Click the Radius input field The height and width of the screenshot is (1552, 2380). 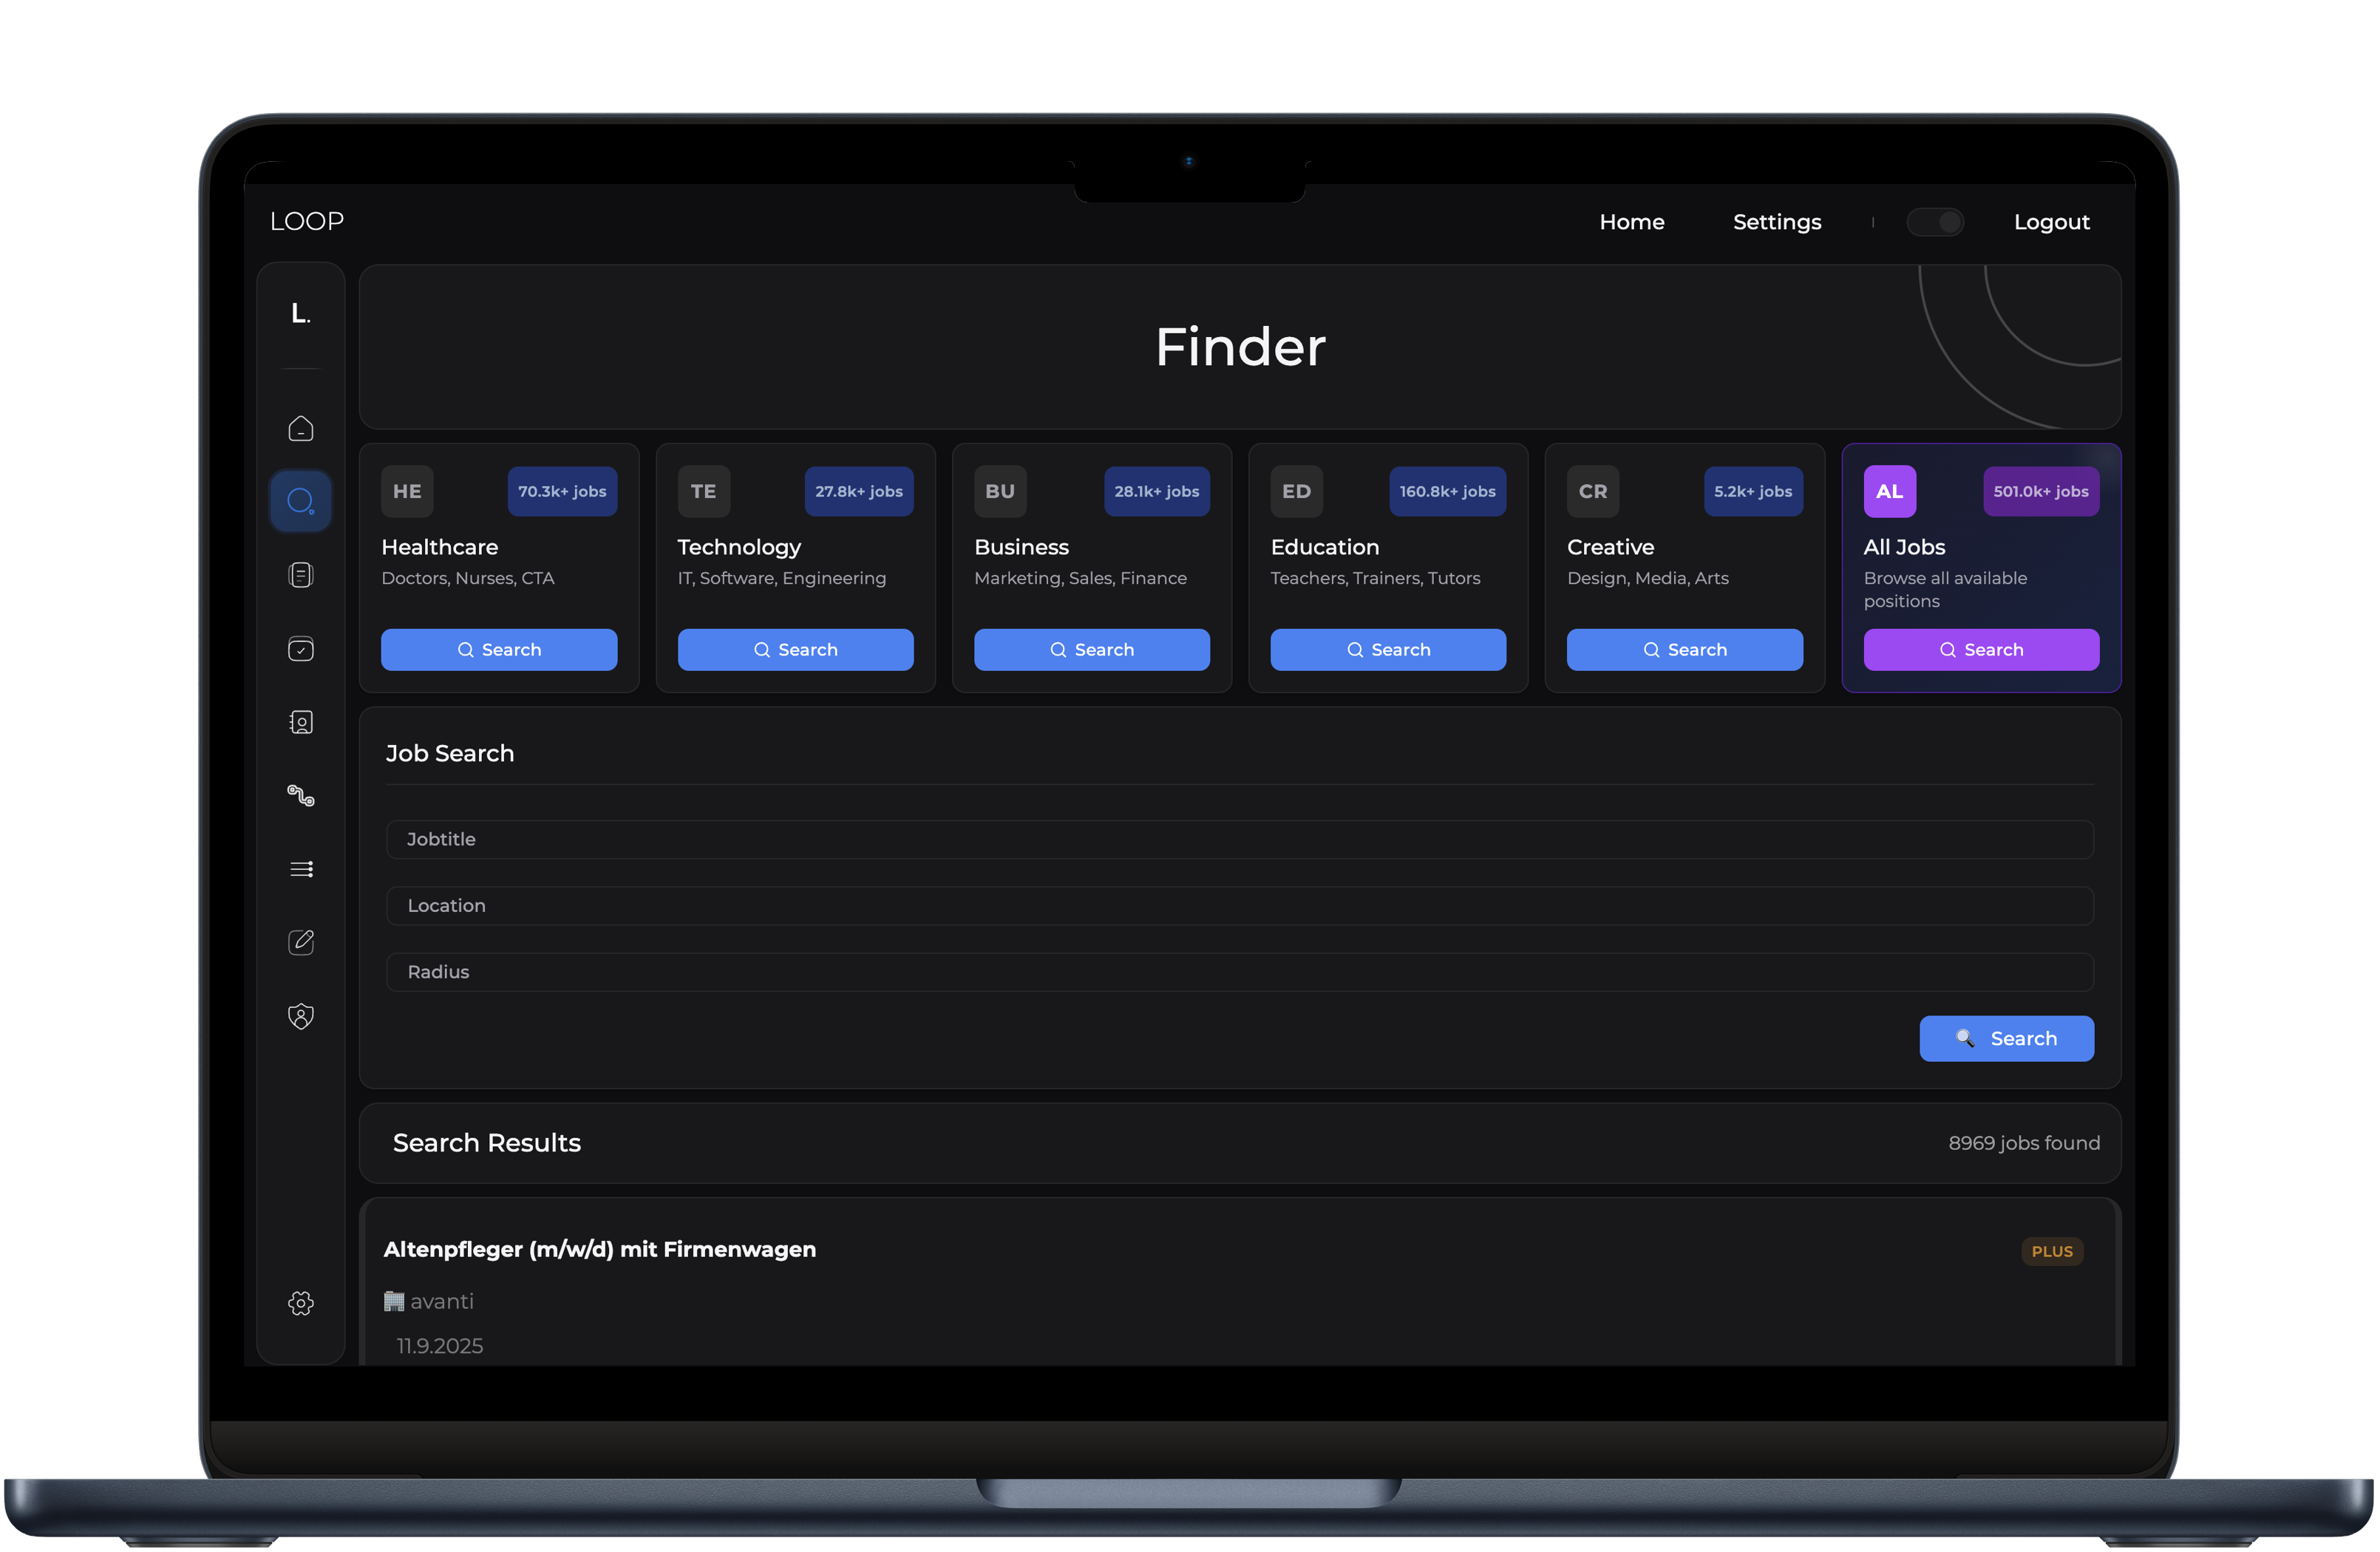pos(1239,971)
